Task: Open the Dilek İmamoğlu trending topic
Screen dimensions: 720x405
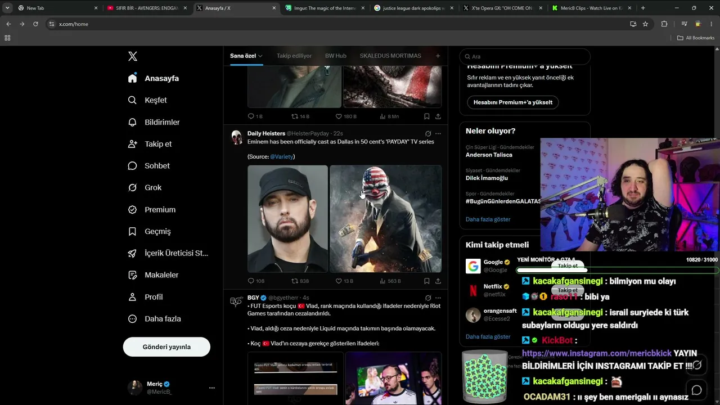Action: [x=487, y=178]
